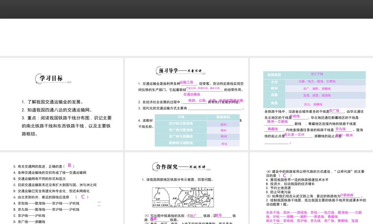Open the 预习导学 slide thumbnail
373x224 pixels.
pos(186,104)
